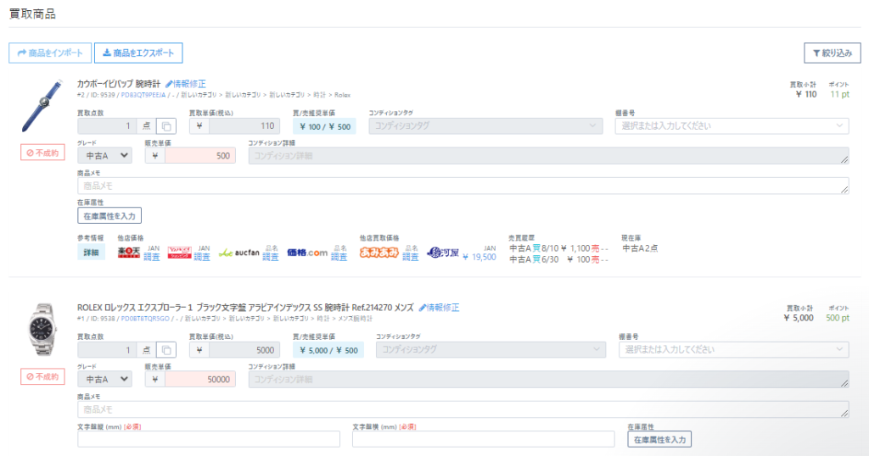Viewport: 869px width, 456px height.
Task: Focus selling price field showing 50000
Action: (199, 380)
